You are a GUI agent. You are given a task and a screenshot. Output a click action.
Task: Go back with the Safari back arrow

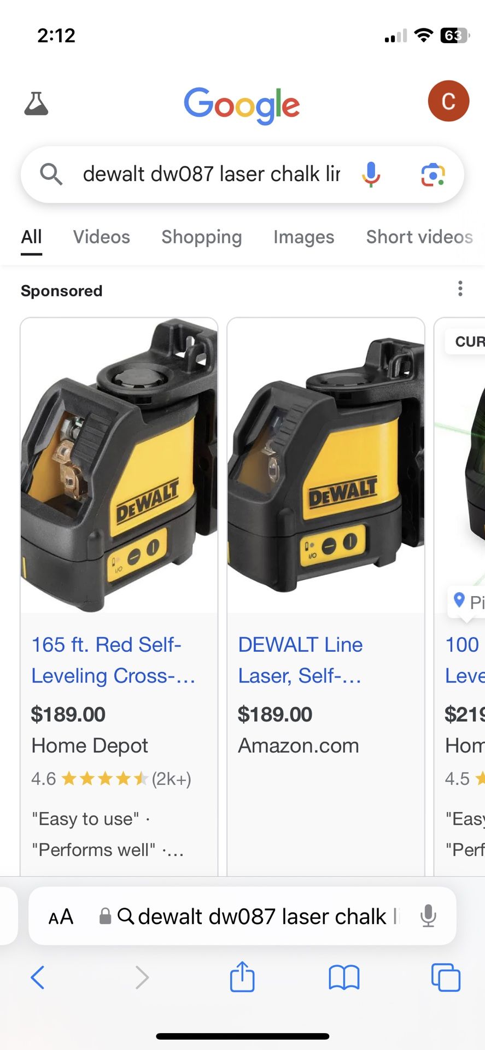(x=37, y=977)
